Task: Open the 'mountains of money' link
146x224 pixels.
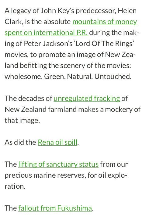Action: click(105, 22)
